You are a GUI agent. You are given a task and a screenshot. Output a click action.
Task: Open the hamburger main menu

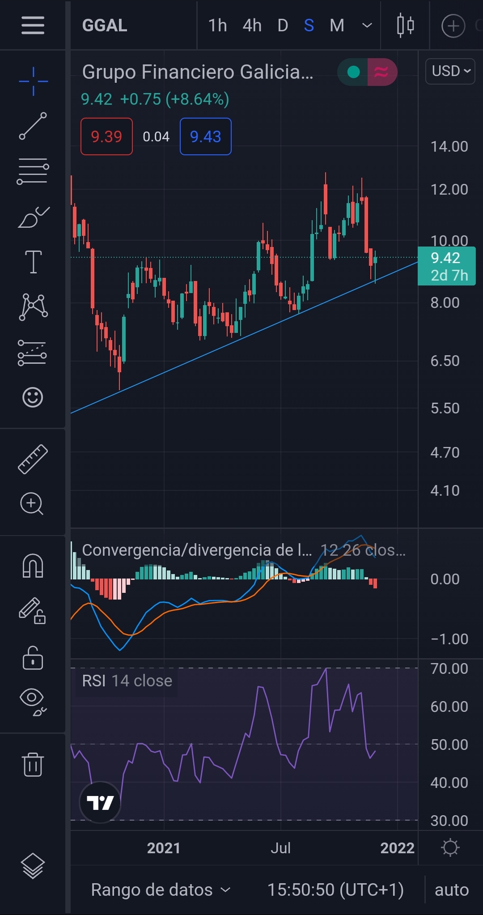[33, 25]
